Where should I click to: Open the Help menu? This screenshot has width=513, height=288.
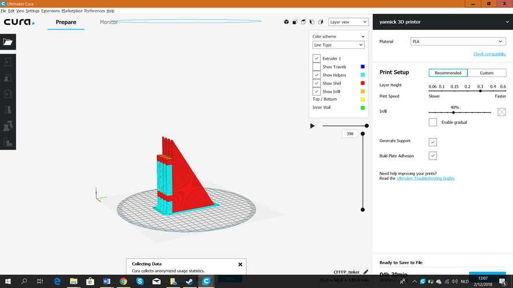[x=111, y=11]
